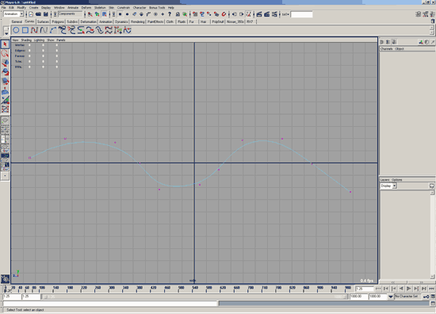Click the Open Scene folder icon
This screenshot has width=436, height=314.
click(x=38, y=14)
